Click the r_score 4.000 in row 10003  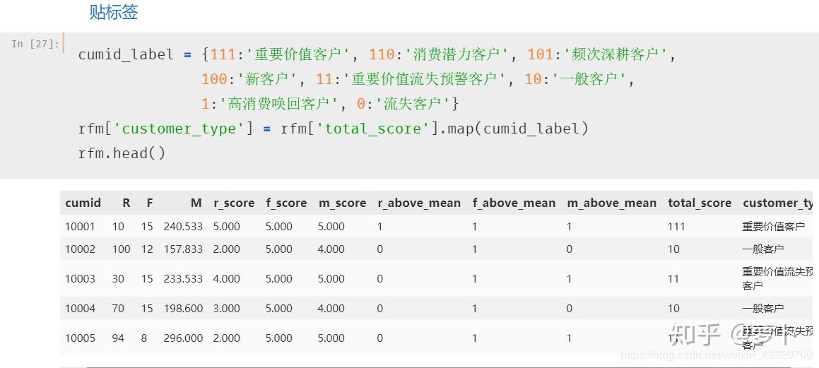pyautogui.click(x=227, y=279)
